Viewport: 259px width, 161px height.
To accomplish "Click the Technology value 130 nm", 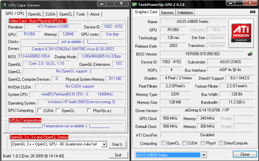I will pos(173,38).
